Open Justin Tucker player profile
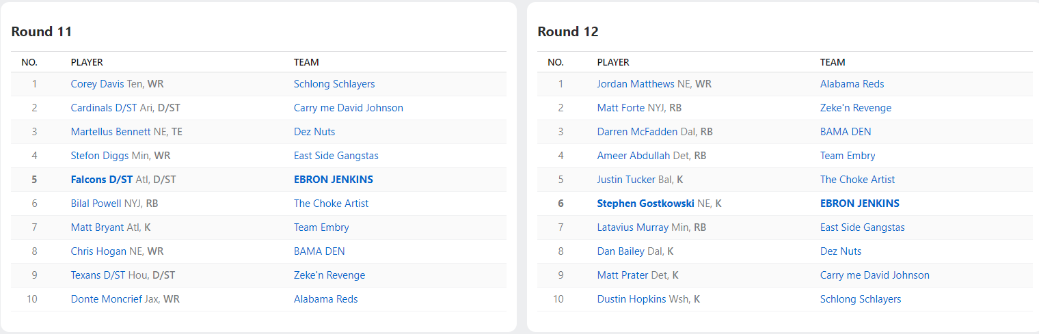Image resolution: width=1039 pixels, height=334 pixels. (625, 180)
